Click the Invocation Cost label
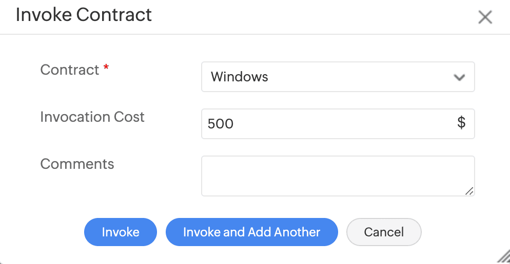Screen dimensions: 510x264 92,117
